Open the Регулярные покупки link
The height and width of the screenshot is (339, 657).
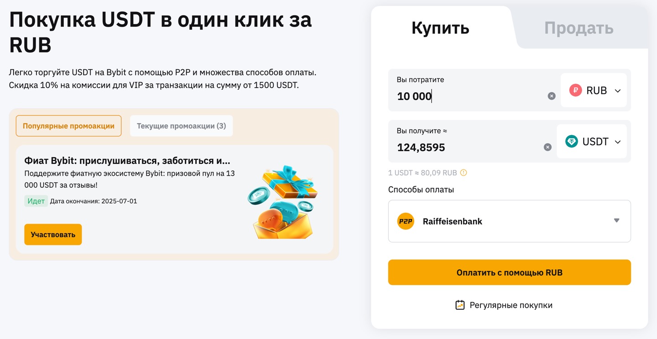511,305
